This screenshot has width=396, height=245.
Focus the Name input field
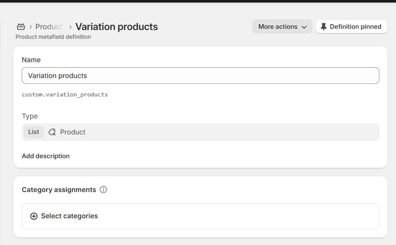click(x=200, y=76)
